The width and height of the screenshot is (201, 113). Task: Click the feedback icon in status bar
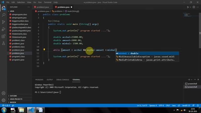pos(193,105)
